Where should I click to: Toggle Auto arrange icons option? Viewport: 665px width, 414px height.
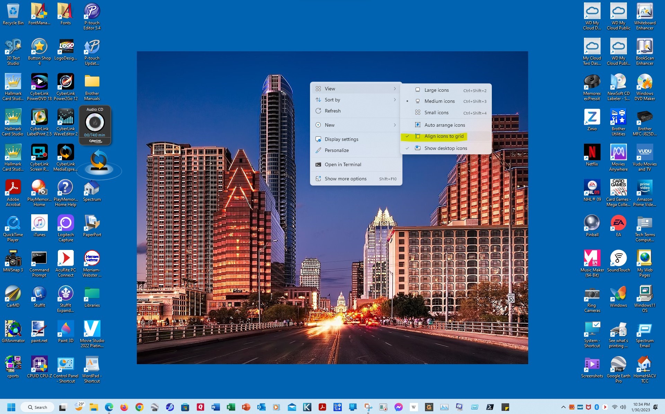coord(445,125)
